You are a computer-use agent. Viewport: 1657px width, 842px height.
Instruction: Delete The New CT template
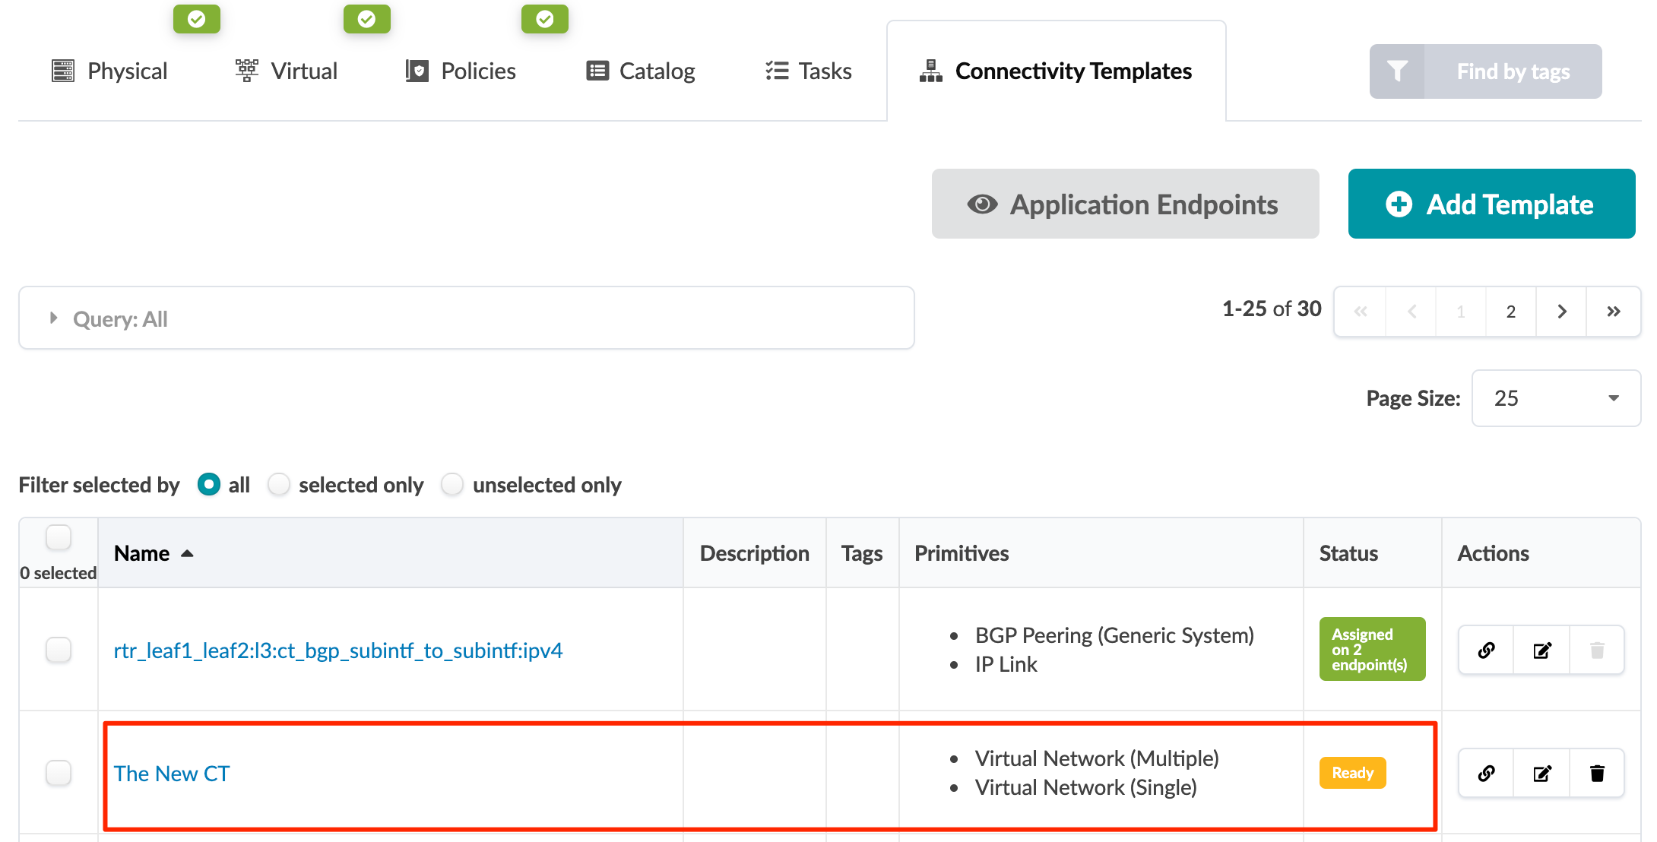click(1596, 773)
